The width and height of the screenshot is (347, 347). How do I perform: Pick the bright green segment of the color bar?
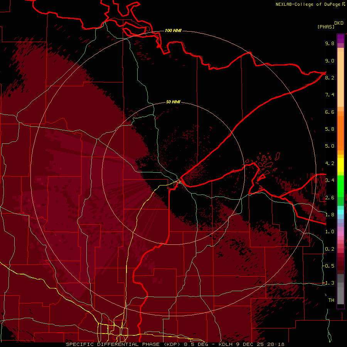pos(340,186)
